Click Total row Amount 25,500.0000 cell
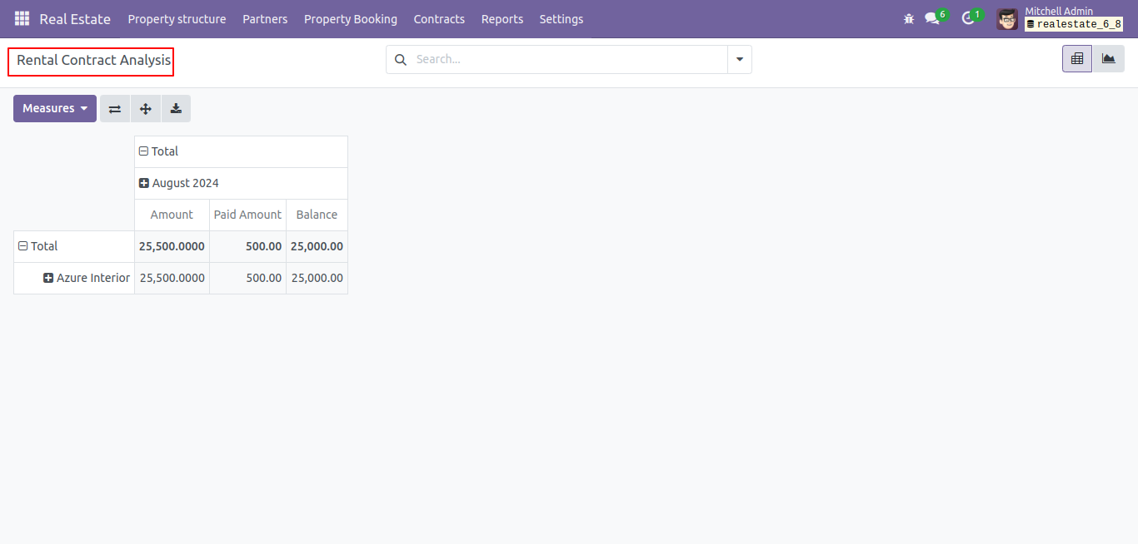The width and height of the screenshot is (1138, 544). pyautogui.click(x=172, y=246)
